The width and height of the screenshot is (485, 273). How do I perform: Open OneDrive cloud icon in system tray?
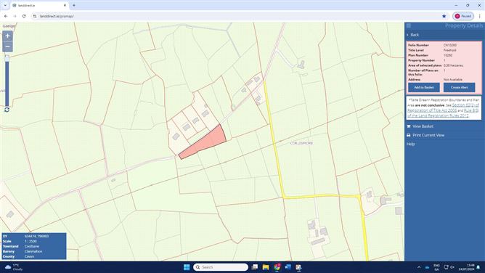click(427, 267)
